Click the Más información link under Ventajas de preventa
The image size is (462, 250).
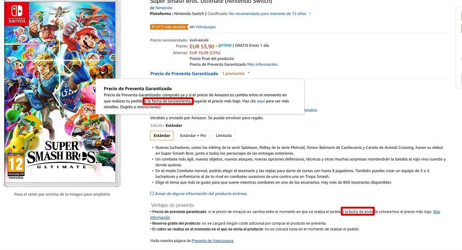pos(437,212)
